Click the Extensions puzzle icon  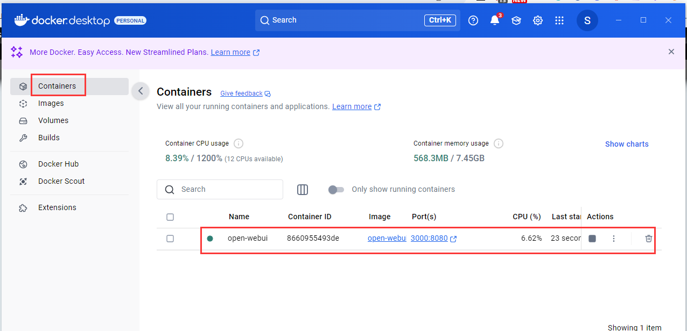point(23,207)
